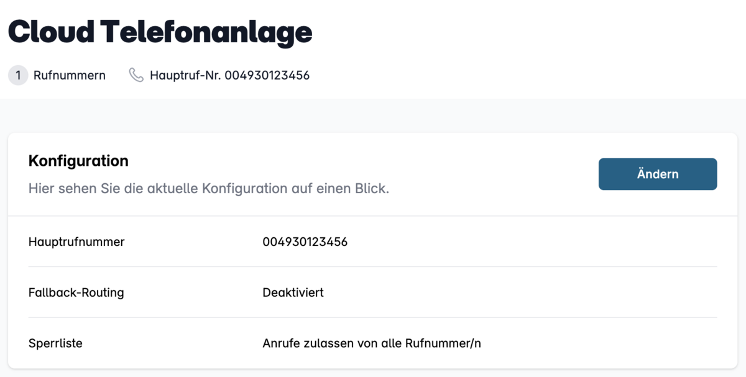Click the Konfiguration section title
The height and width of the screenshot is (377, 746).
coord(78,161)
